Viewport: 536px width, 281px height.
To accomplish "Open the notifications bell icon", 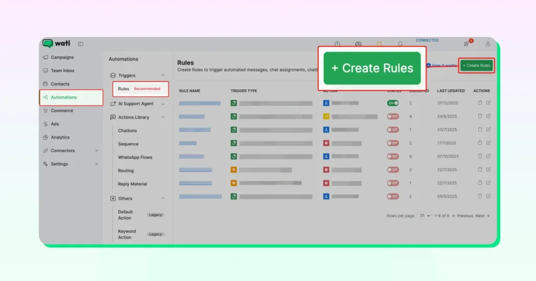I will [400, 44].
